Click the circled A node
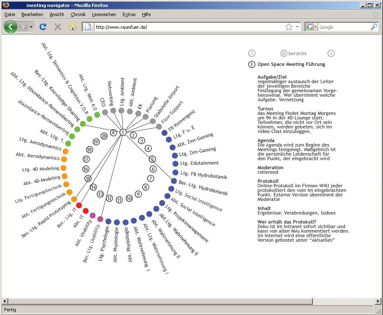Viewport: 383px width, 315px height. tap(113, 132)
